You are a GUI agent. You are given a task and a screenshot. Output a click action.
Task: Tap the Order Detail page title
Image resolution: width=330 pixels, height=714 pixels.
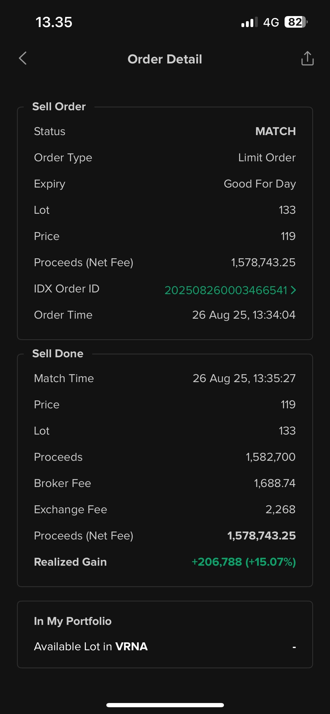165,59
